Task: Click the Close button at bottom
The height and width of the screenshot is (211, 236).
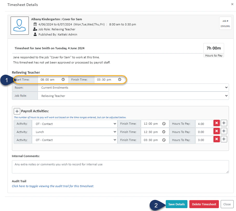Action: [x=227, y=204]
